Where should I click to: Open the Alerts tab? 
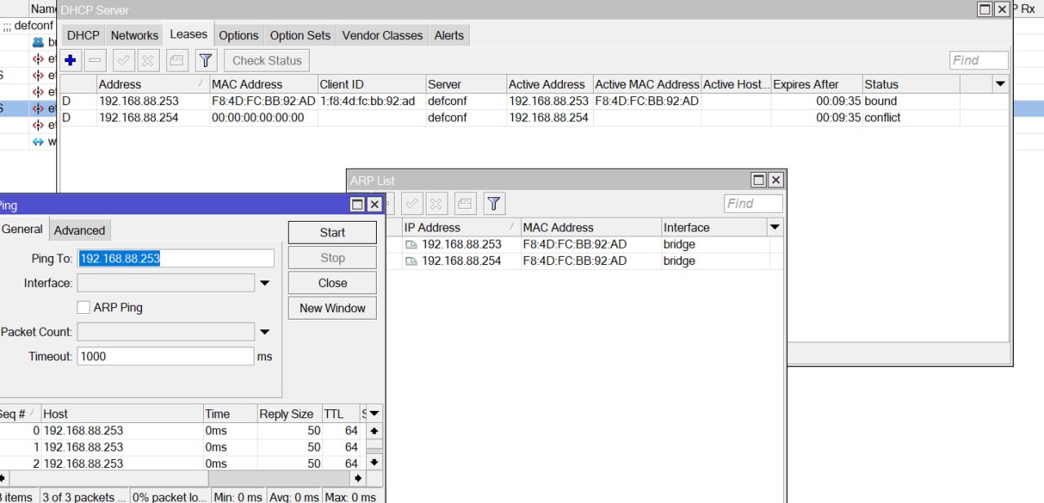449,35
